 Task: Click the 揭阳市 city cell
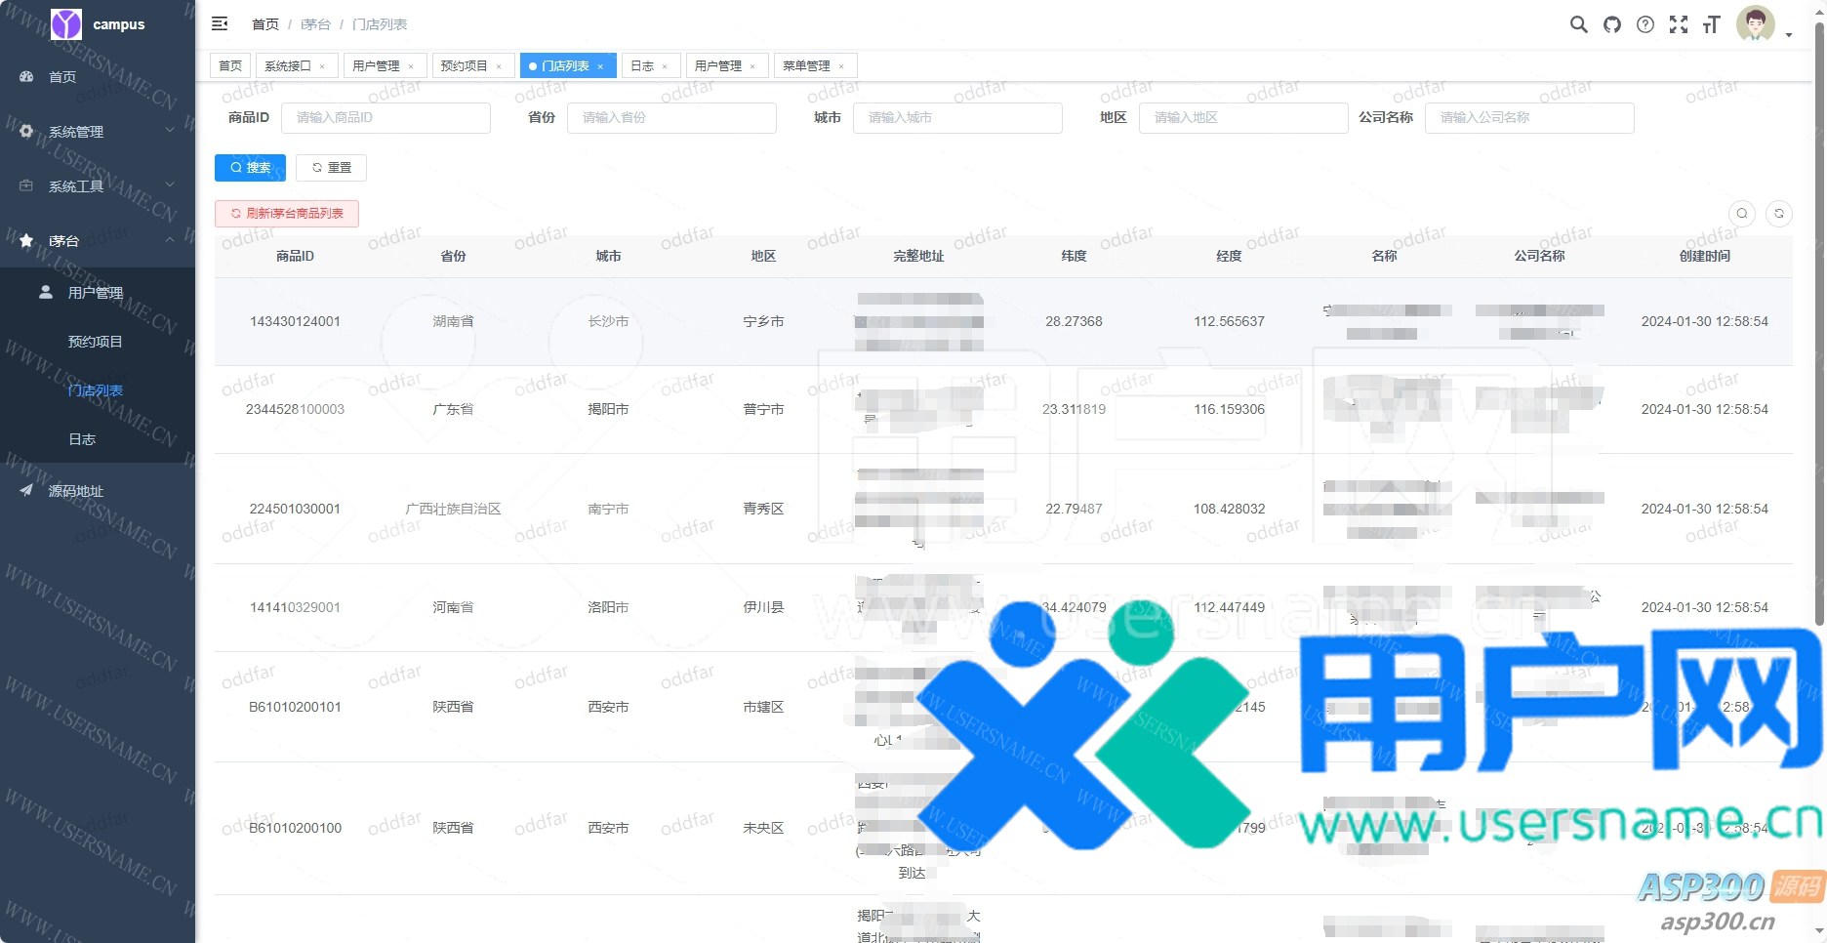pos(608,409)
